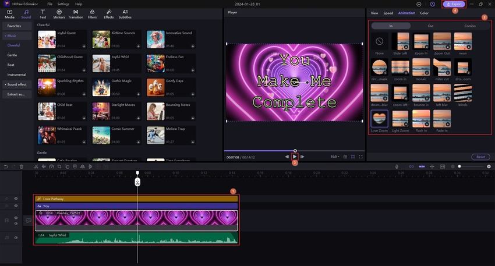The height and width of the screenshot is (266, 495).
Task: Apply the blinds animation
Action: pyautogui.click(x=463, y=93)
